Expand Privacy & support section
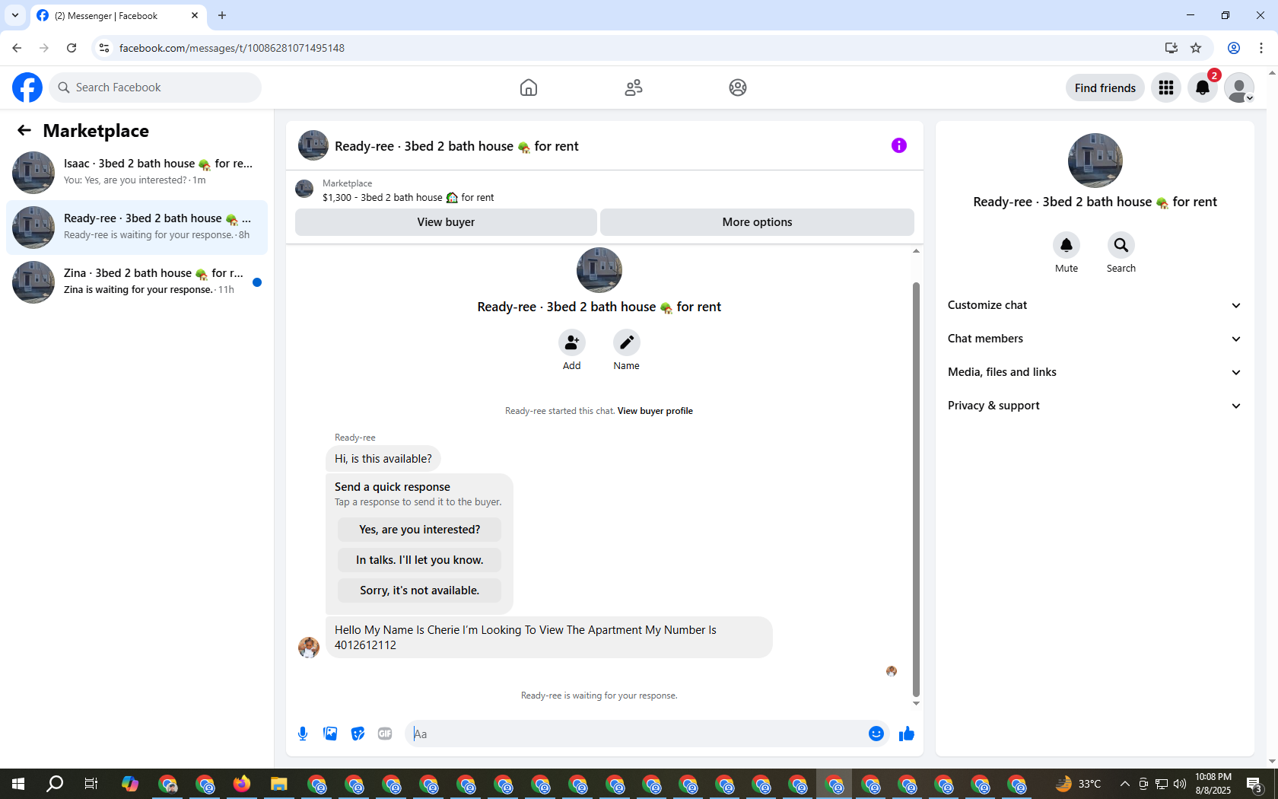Screen dimensions: 1278x799 coord(1095,406)
